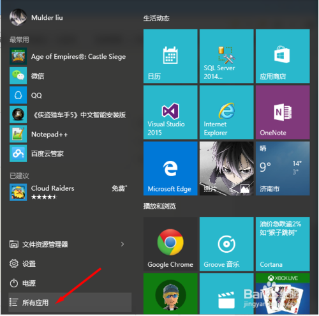Click the 生活动态 group header

[156, 19]
